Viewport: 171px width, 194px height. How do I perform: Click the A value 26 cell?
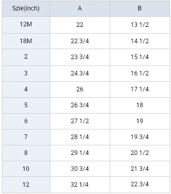click(x=80, y=90)
